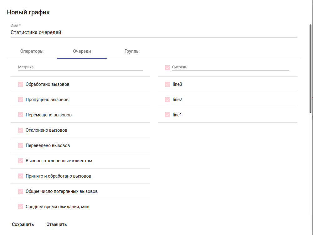
Task: Toggle the select-all 'Очередь' header checkbox
Action: 168,67
